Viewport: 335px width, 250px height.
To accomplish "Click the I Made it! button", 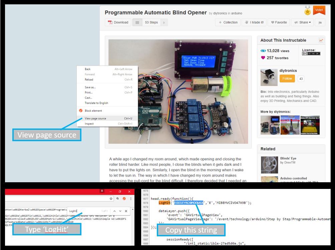I will pos(254,22).
